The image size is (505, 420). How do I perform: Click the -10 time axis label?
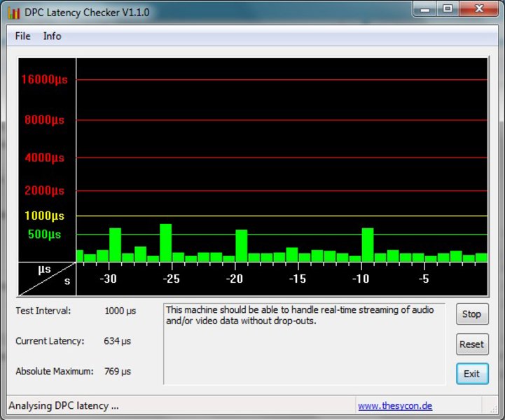[x=361, y=279]
